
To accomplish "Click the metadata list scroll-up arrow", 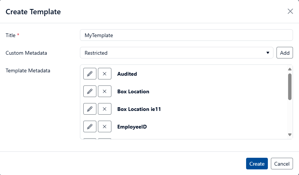I will [290, 69].
